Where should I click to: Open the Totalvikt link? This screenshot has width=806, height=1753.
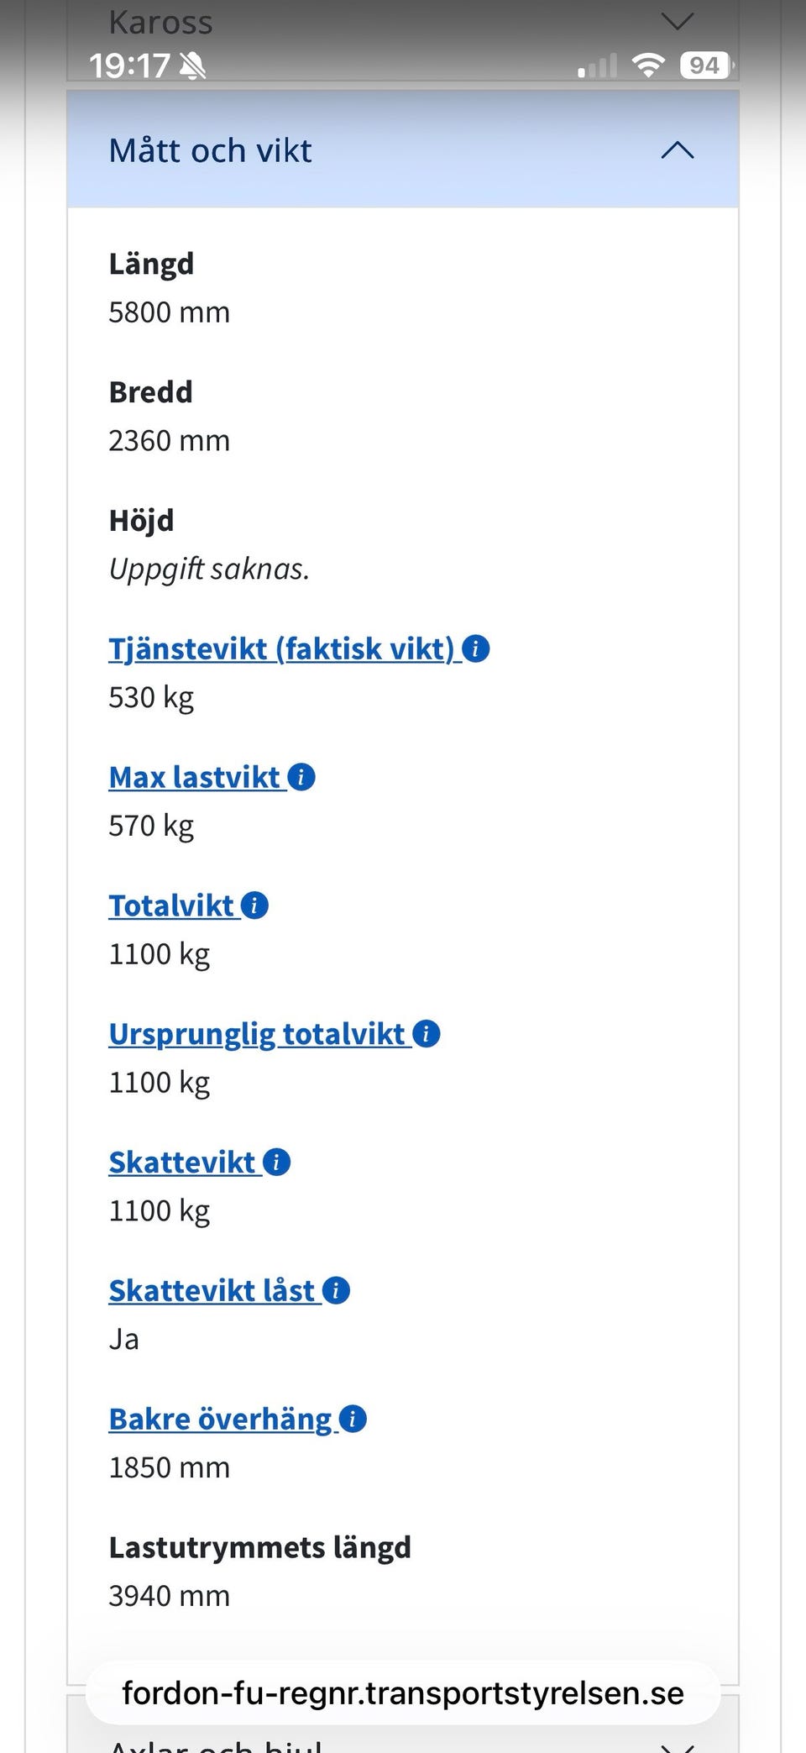(x=171, y=906)
